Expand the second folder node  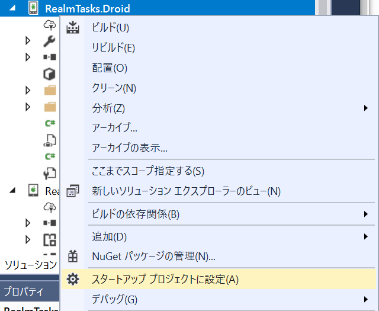(x=28, y=107)
